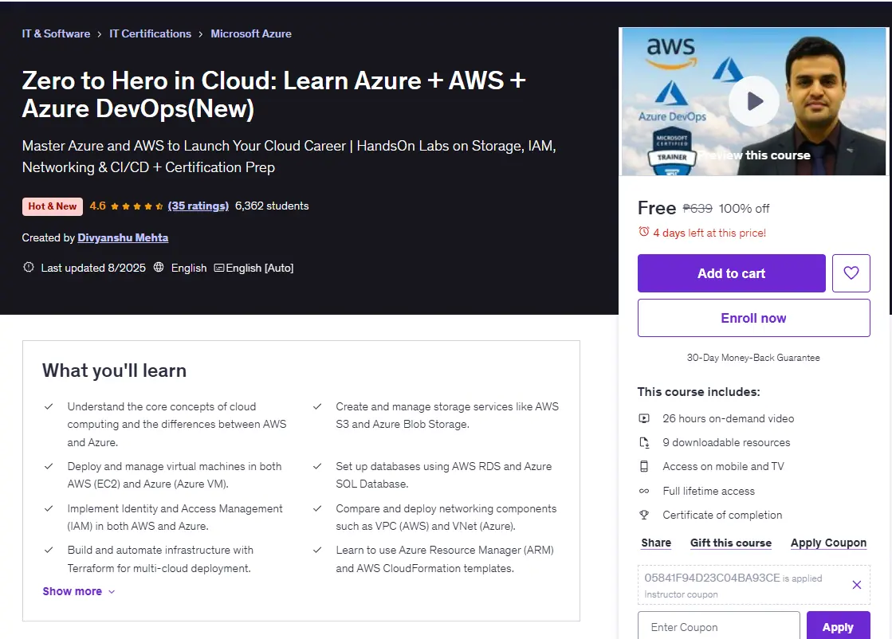Click the course title Zero to Hero in Cloud
The width and height of the screenshot is (892, 639).
tap(273, 94)
